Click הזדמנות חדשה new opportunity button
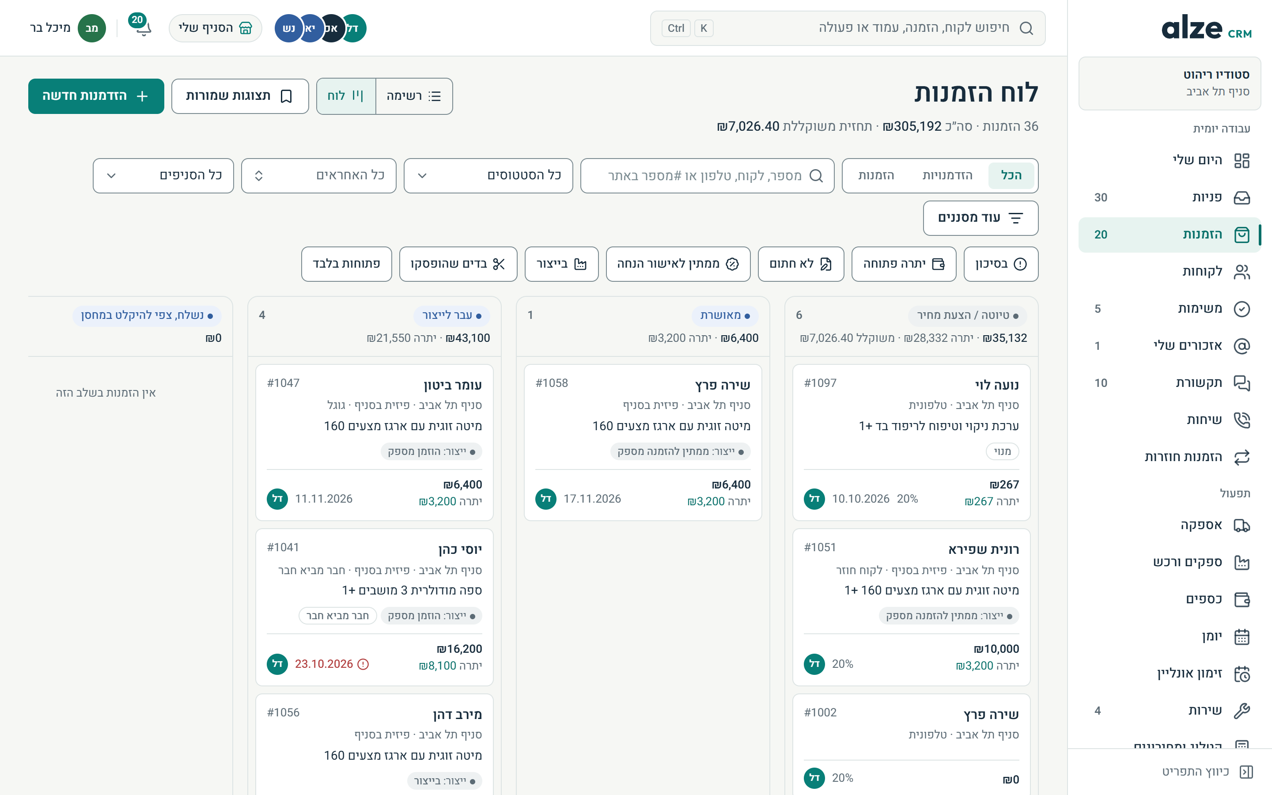Screen dimensions: 1272x795 pyautogui.click(x=96, y=96)
